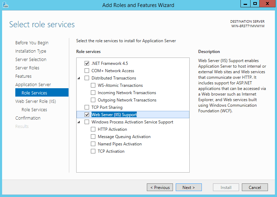This screenshot has height=197, width=277.
Task: Go to Web Server Role (IIS) page
Action: pyautogui.click(x=35, y=101)
